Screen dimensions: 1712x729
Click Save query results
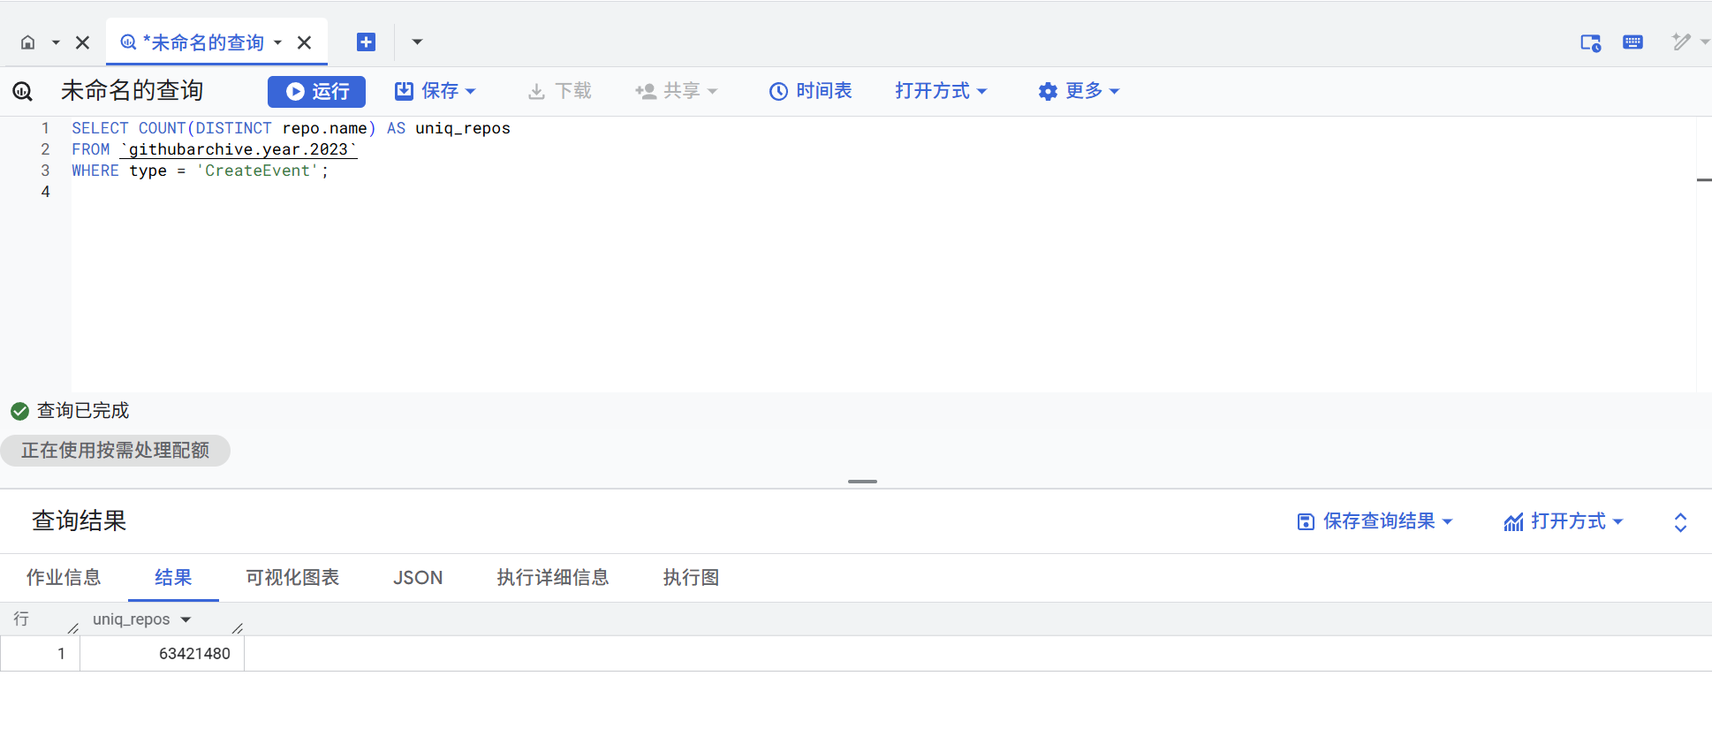click(1374, 521)
